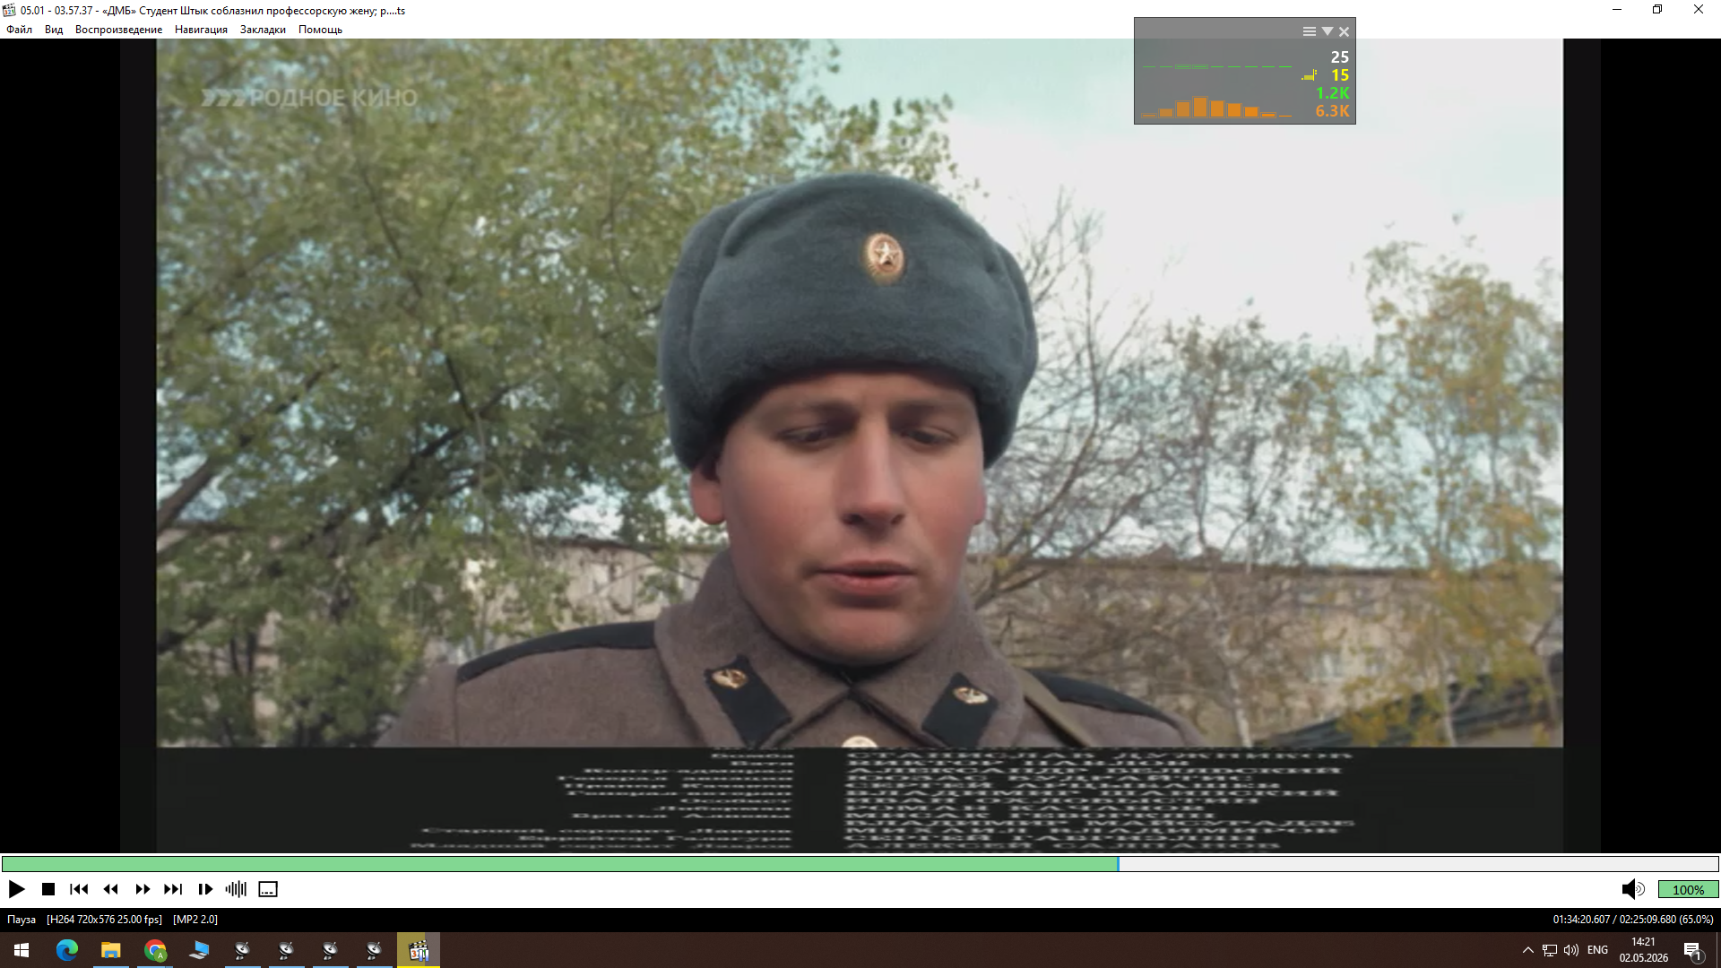Viewport: 1721px width, 968px height.
Task: Click the H264 720x576 video info
Action: coord(104,920)
